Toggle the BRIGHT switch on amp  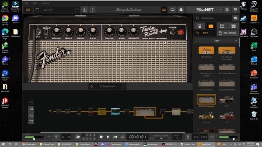tap(46, 32)
